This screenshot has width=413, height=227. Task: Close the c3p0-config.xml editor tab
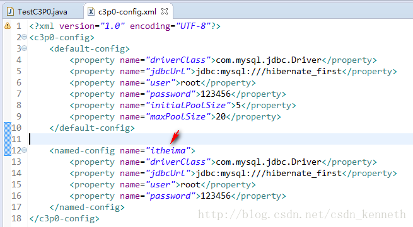coord(165,11)
